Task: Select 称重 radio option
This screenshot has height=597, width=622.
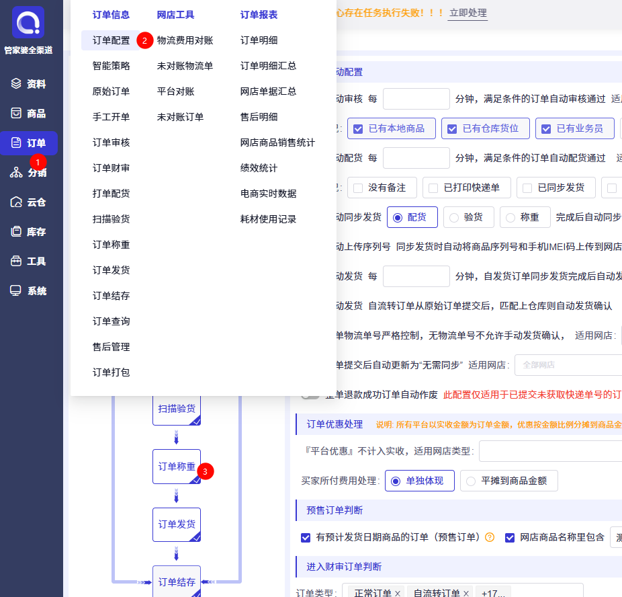Action: [x=525, y=217]
